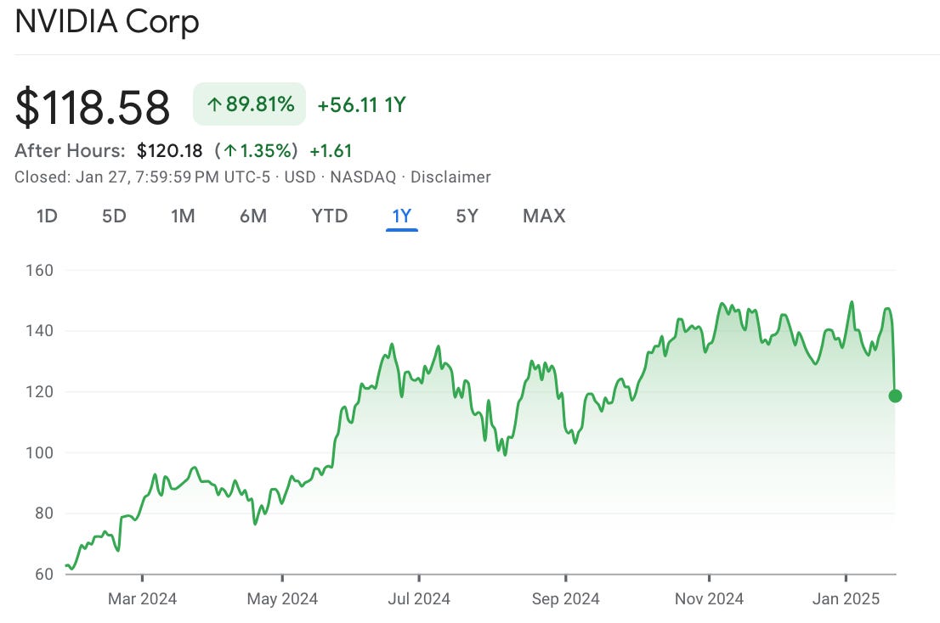
Task: Show the MAX time range
Action: pyautogui.click(x=544, y=216)
